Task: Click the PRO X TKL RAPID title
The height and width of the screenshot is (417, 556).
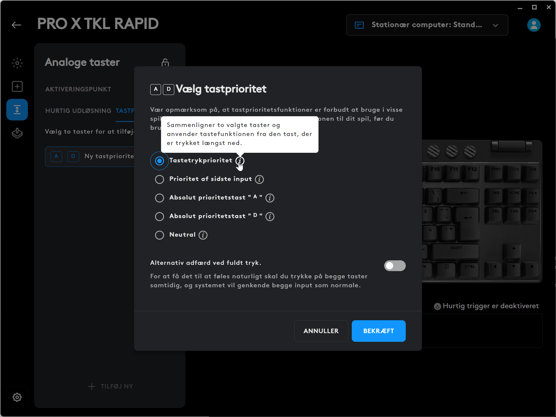Action: click(x=98, y=24)
